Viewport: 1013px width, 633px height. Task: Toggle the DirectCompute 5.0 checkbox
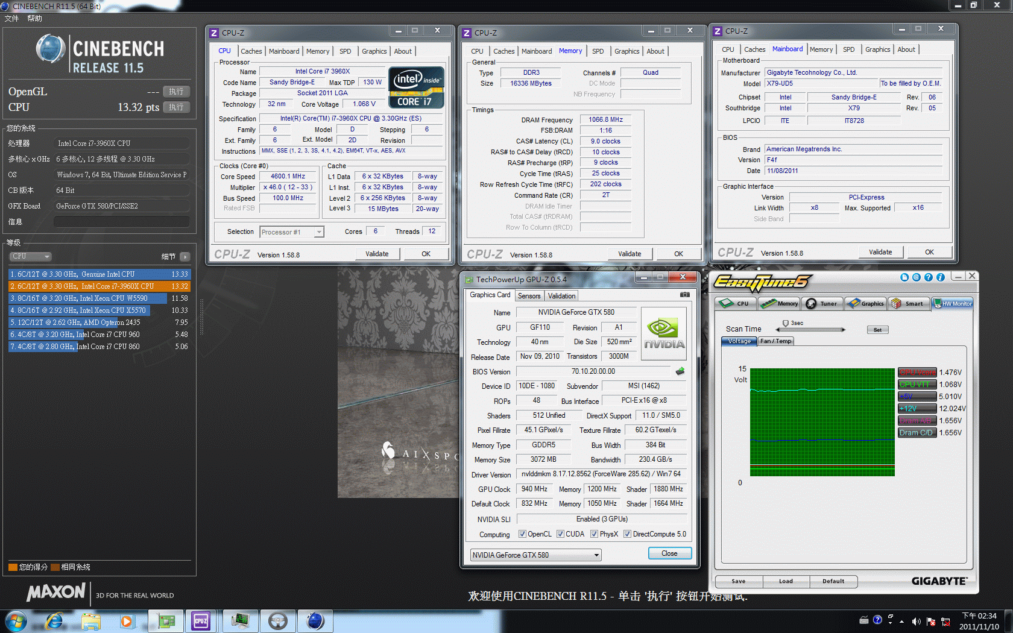628,534
